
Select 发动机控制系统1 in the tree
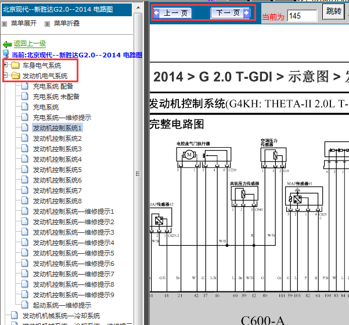(x=57, y=128)
